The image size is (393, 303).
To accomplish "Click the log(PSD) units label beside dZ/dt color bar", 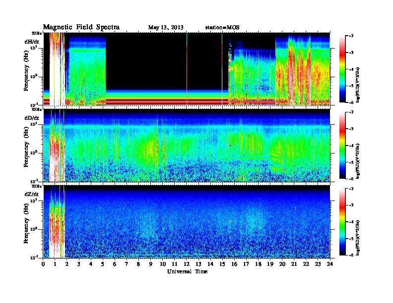I will click(358, 238).
